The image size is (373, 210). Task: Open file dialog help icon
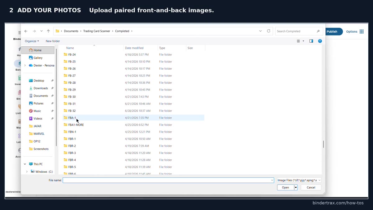click(320, 41)
